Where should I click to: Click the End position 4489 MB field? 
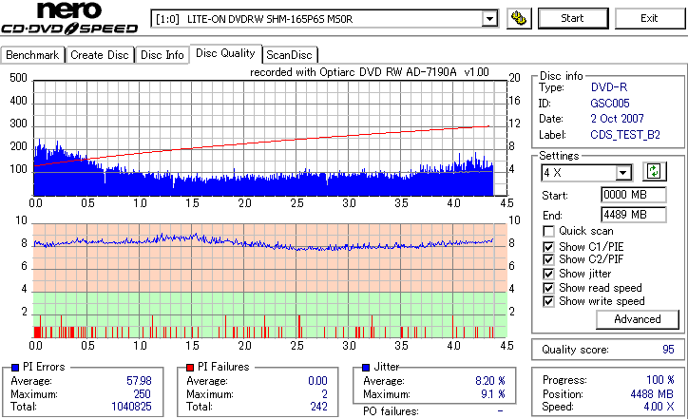[x=633, y=215]
